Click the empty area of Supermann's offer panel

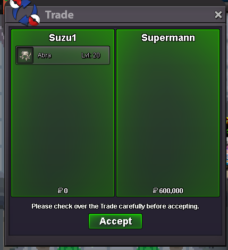168,115
